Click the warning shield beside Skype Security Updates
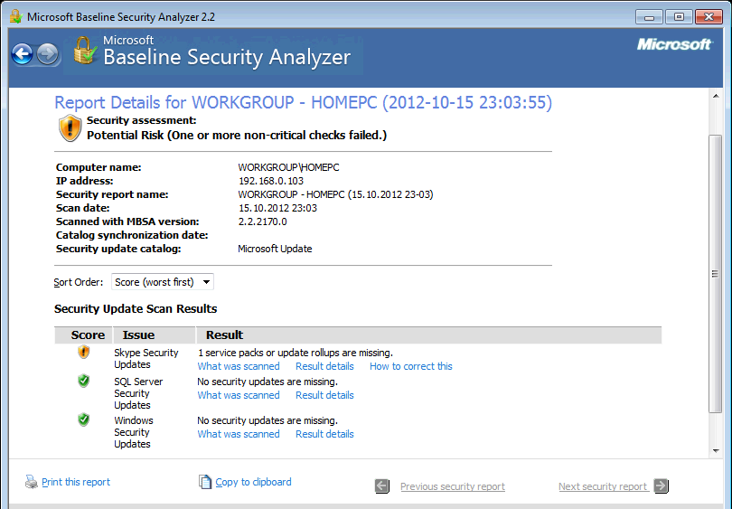Viewport: 732px width, 509px height. (x=83, y=352)
